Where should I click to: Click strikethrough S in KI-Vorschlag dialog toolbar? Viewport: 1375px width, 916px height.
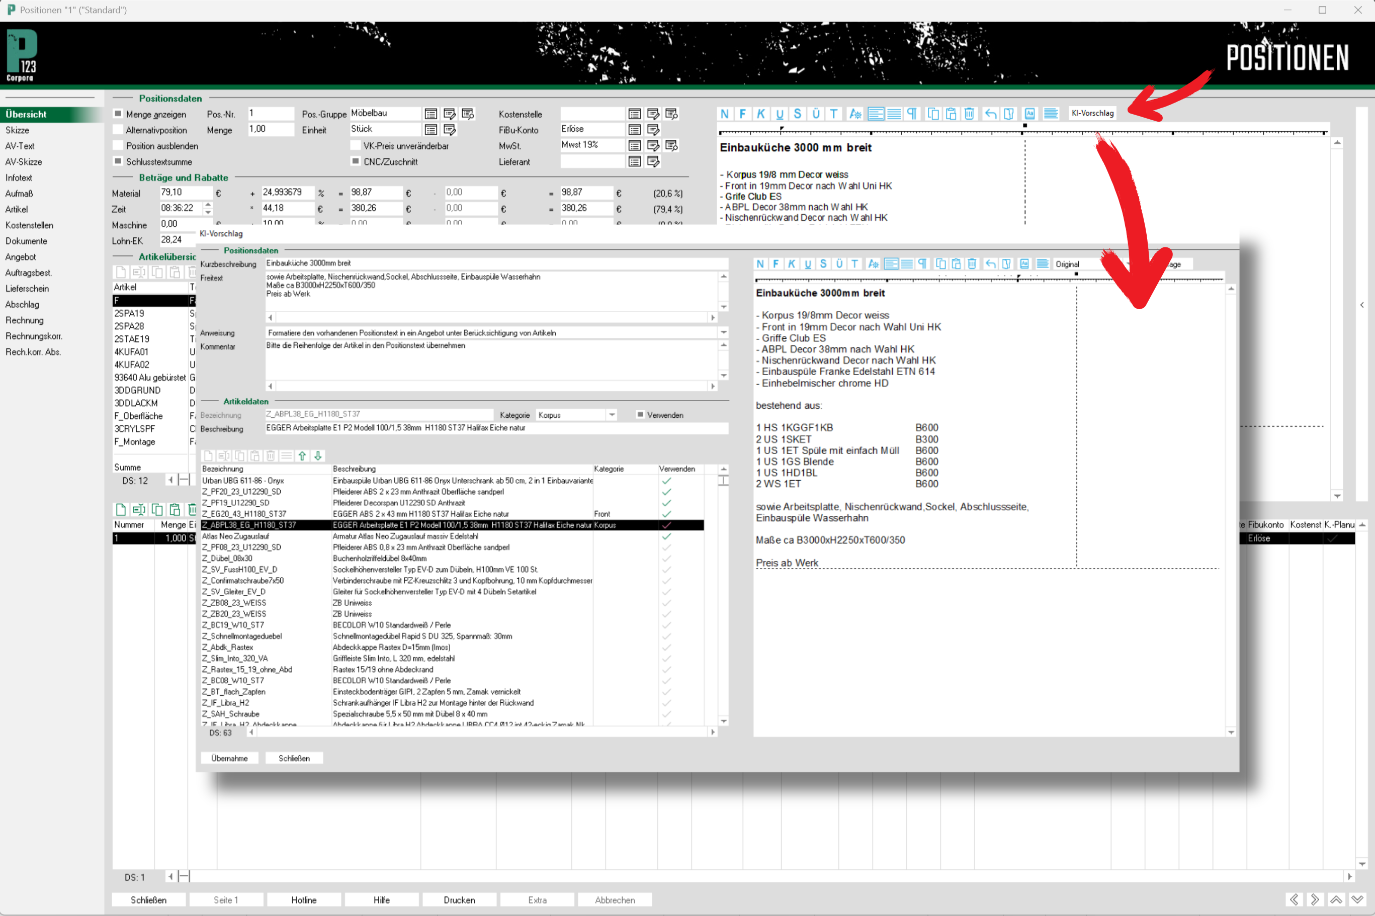tap(823, 264)
